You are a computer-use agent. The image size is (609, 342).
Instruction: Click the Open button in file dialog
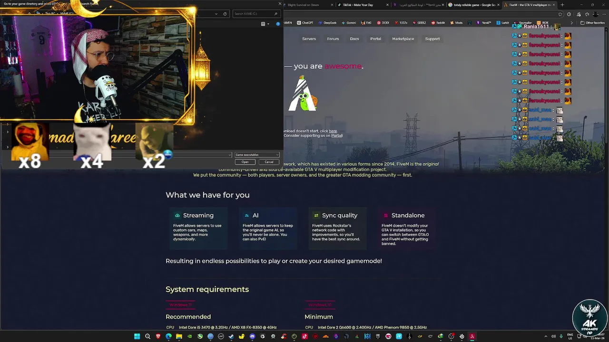point(245,162)
